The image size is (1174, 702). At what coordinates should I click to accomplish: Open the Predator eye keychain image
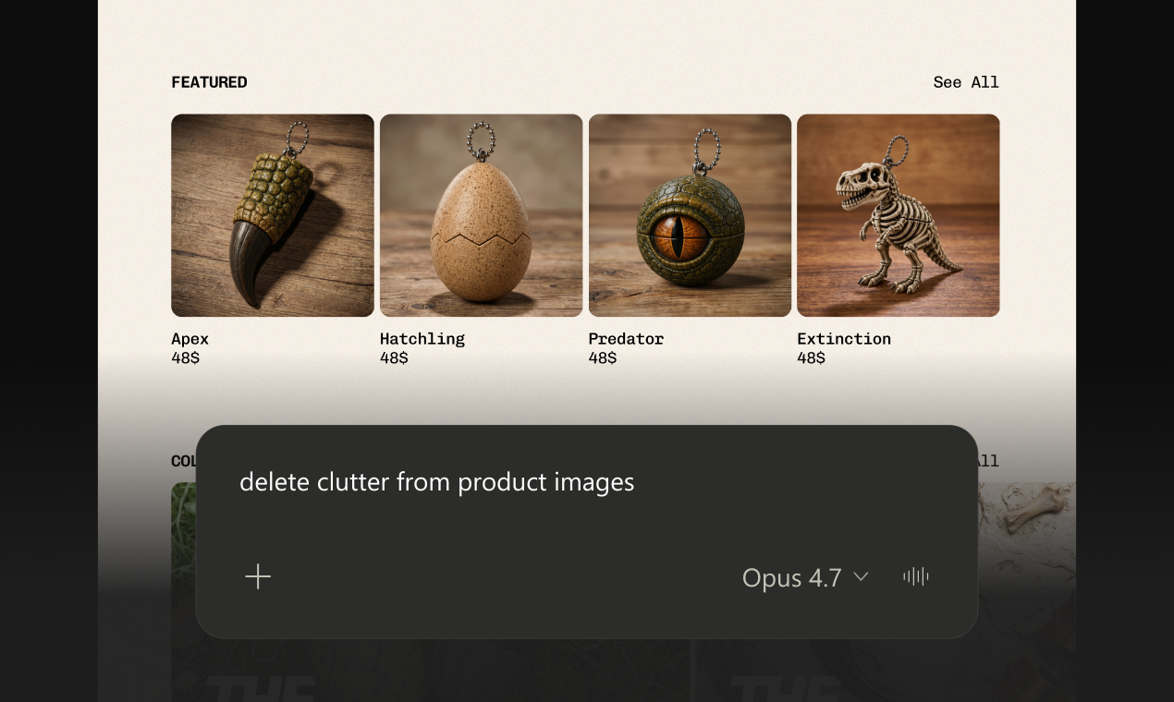(690, 215)
